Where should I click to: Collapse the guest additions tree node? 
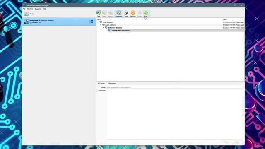(101, 25)
